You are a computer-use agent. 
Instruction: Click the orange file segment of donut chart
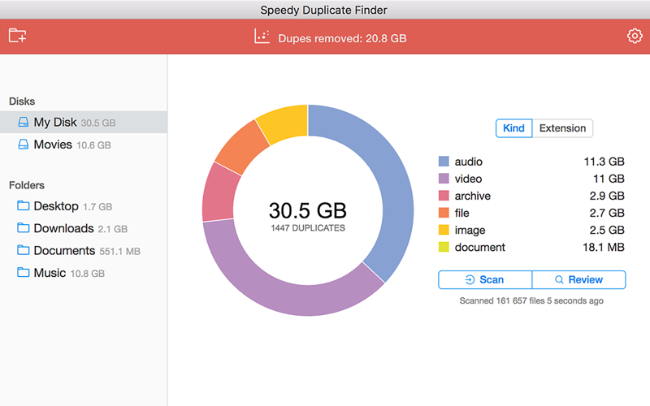(241, 148)
